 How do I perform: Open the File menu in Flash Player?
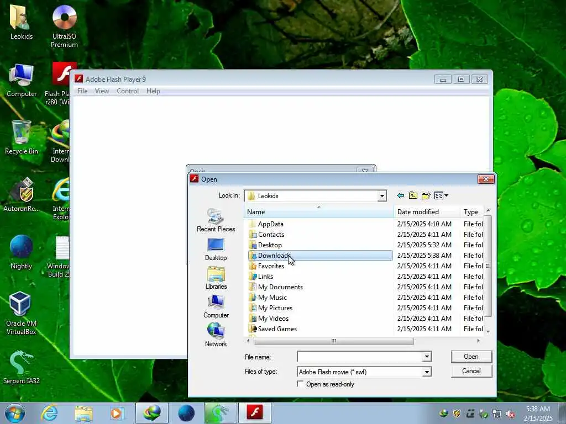pyautogui.click(x=82, y=91)
